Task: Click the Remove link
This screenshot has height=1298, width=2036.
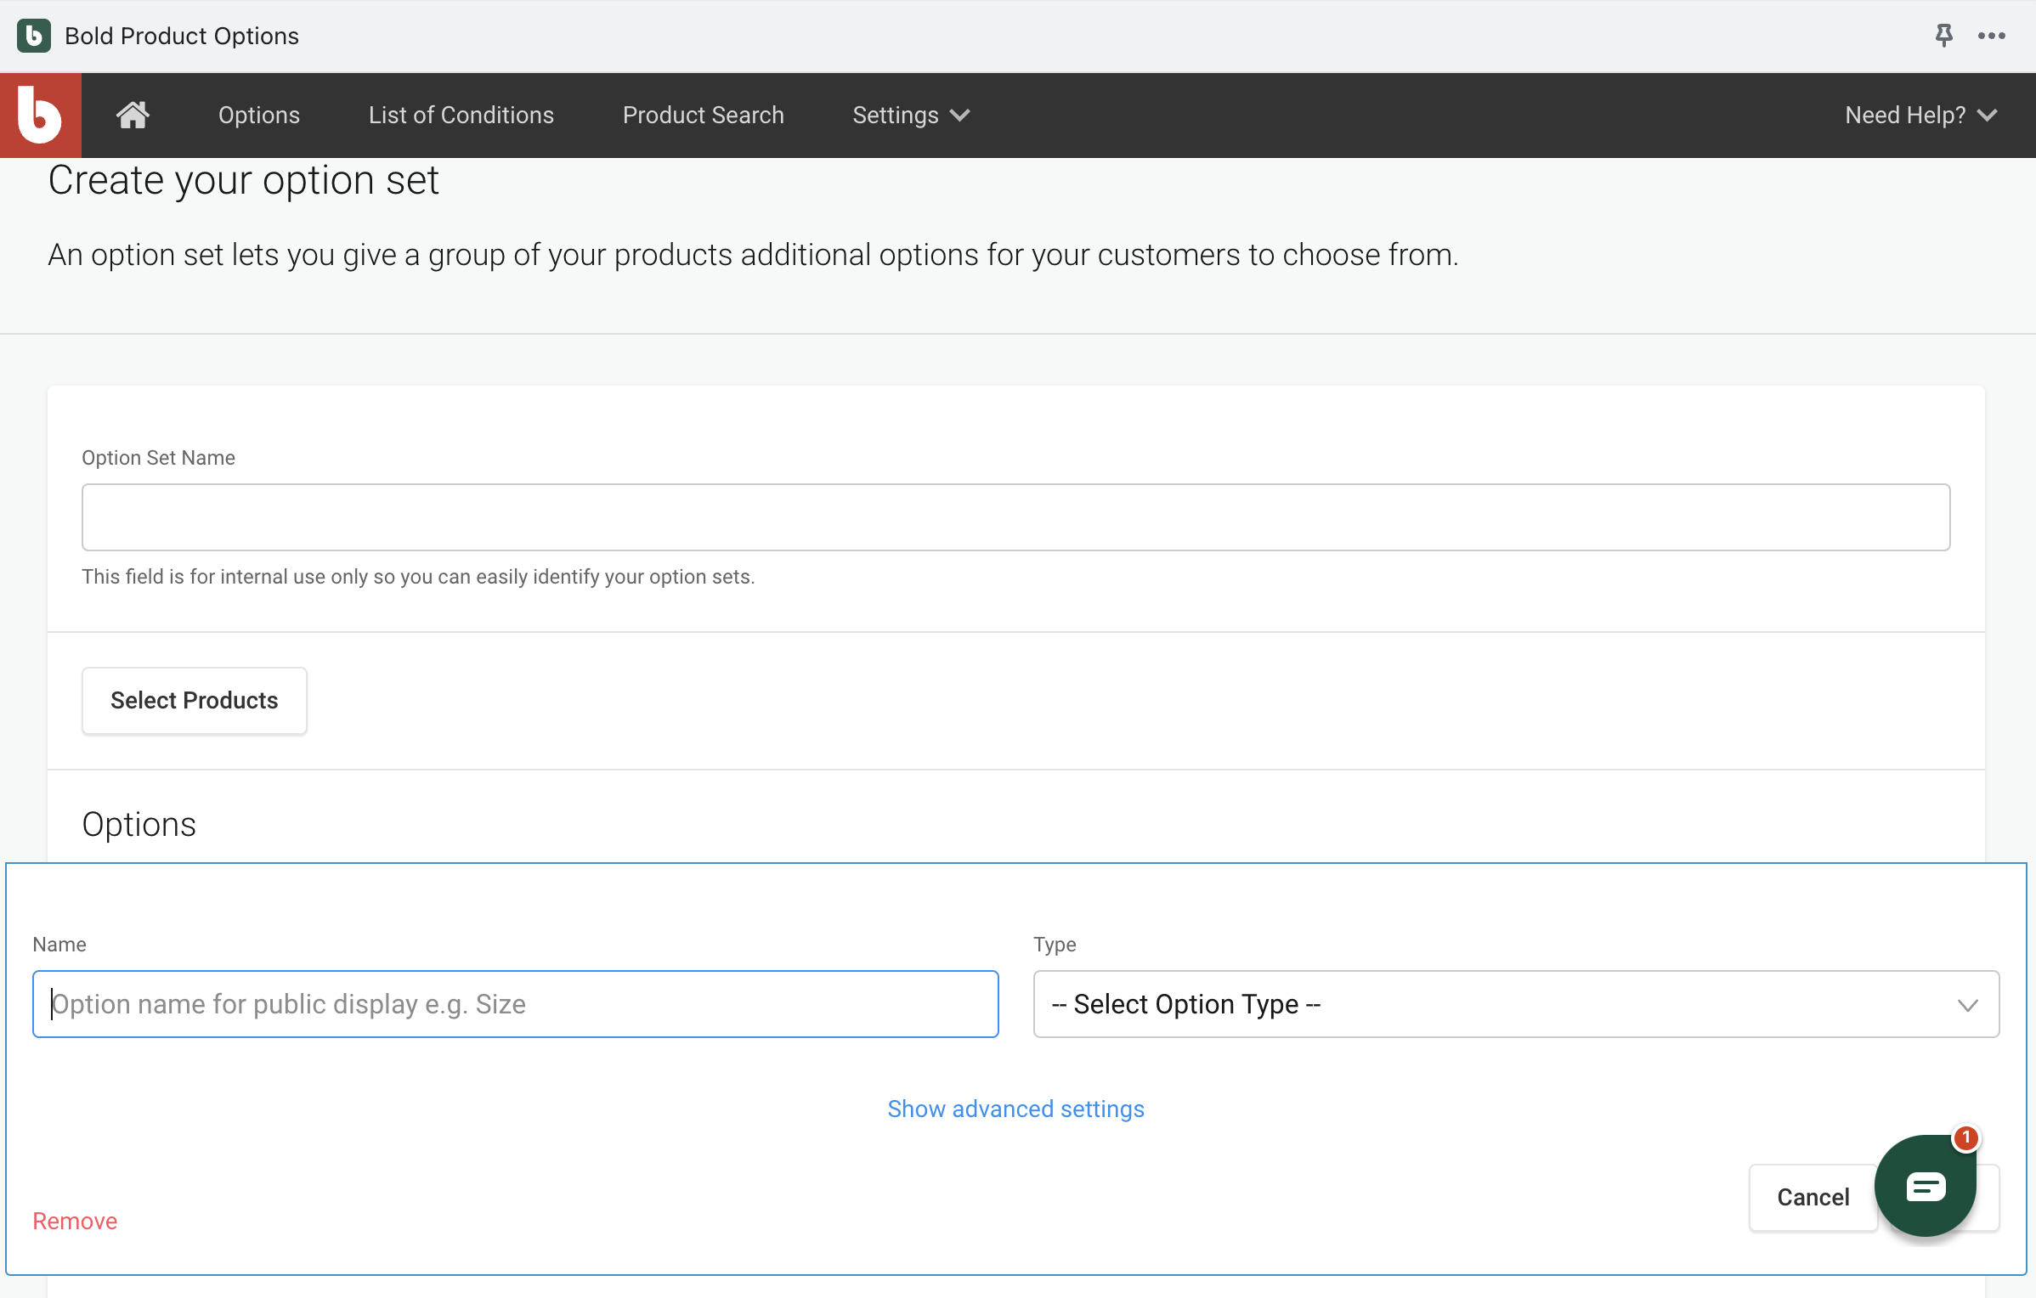Action: click(x=76, y=1221)
